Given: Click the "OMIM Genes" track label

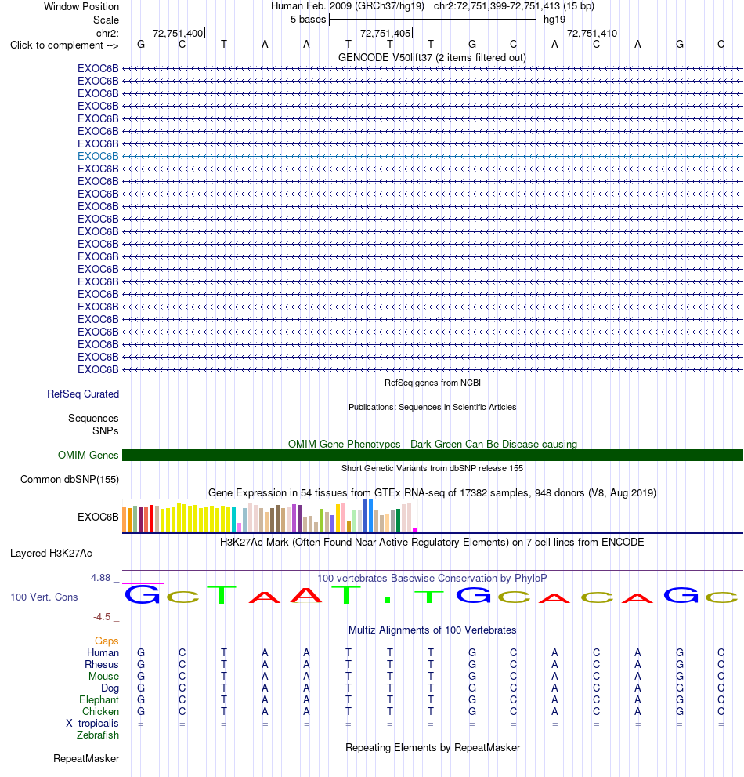Looking at the screenshot, I should click(x=88, y=455).
